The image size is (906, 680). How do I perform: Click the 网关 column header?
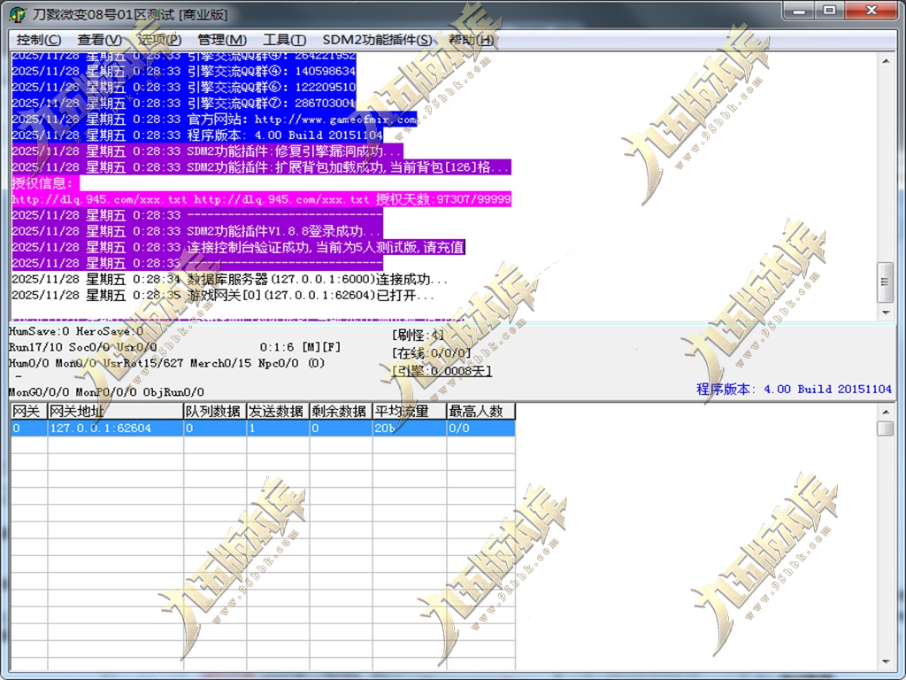tap(29, 411)
